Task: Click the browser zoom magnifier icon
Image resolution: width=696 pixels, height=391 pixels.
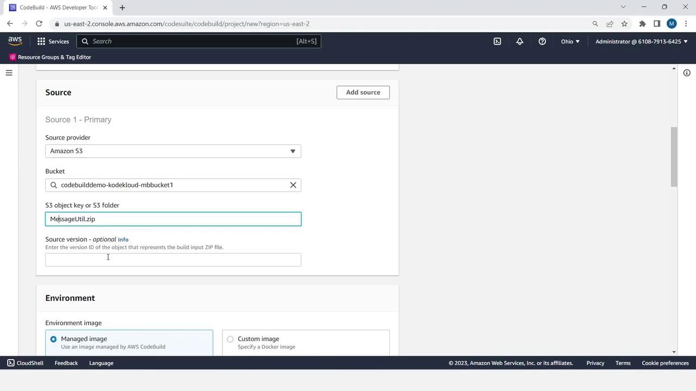Action: [x=595, y=24]
